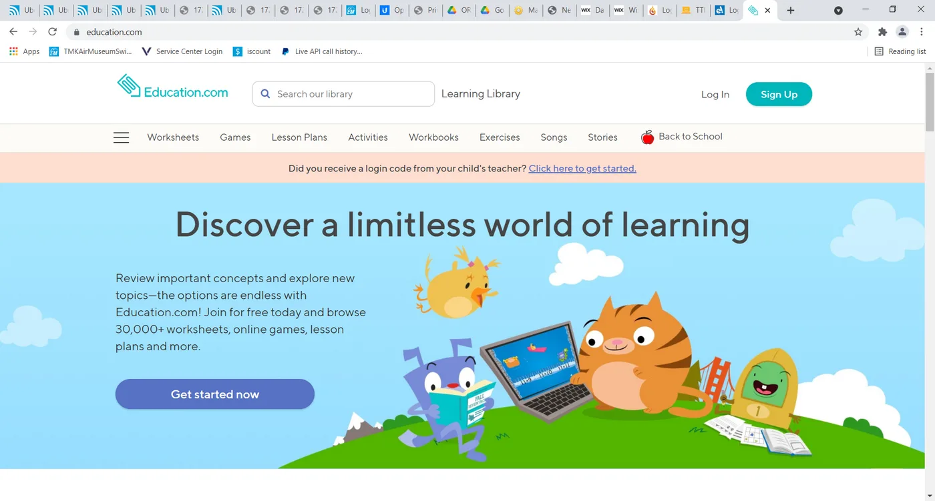Switch to the Op browser tab
This screenshot has width=935, height=501.
pyautogui.click(x=392, y=11)
